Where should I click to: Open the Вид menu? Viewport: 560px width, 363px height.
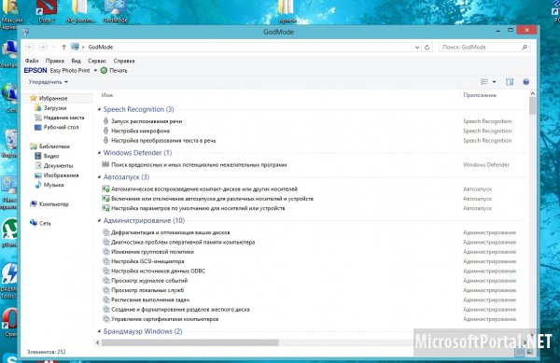coord(77,61)
